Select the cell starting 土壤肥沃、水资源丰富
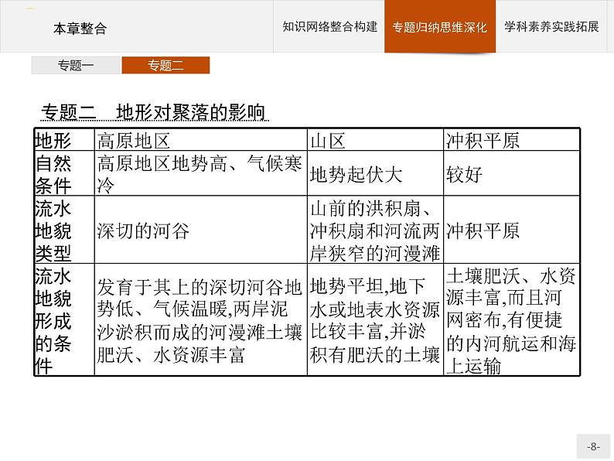This screenshot has width=614, height=461. tap(511, 319)
